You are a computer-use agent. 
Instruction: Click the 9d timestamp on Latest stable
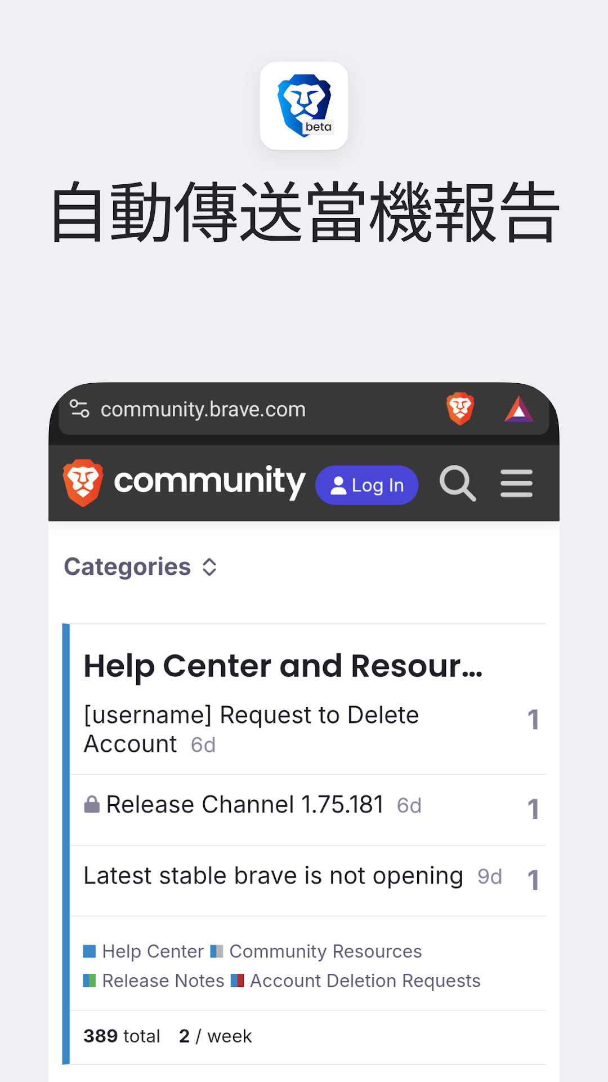click(490, 876)
